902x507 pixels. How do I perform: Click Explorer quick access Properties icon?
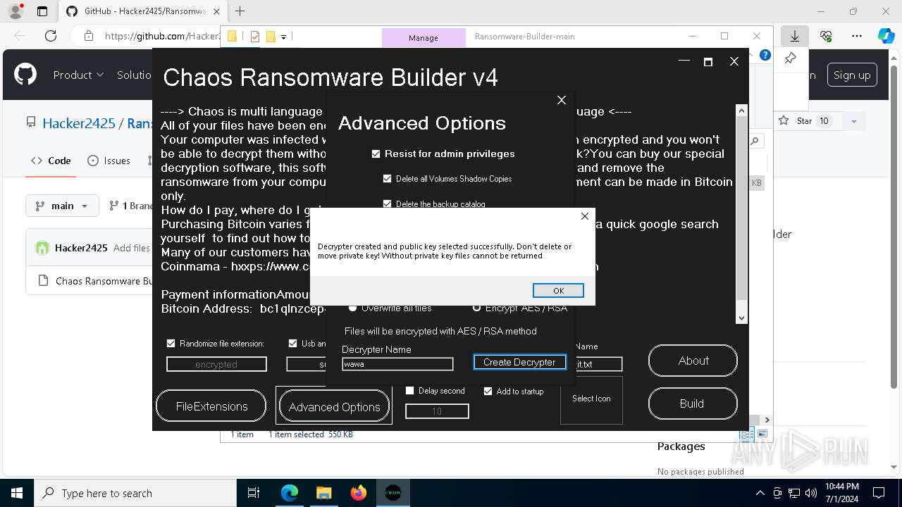point(255,37)
